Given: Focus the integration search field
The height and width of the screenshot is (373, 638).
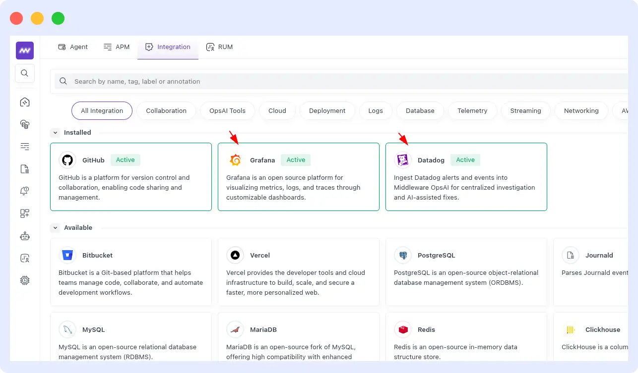Looking at the screenshot, I should tap(342, 81).
